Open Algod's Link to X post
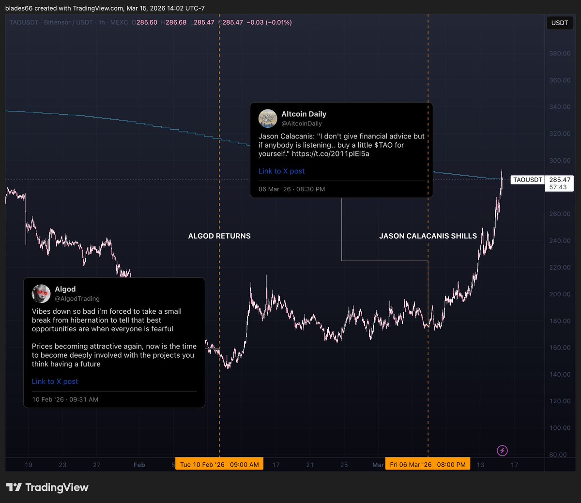 pyautogui.click(x=55, y=381)
